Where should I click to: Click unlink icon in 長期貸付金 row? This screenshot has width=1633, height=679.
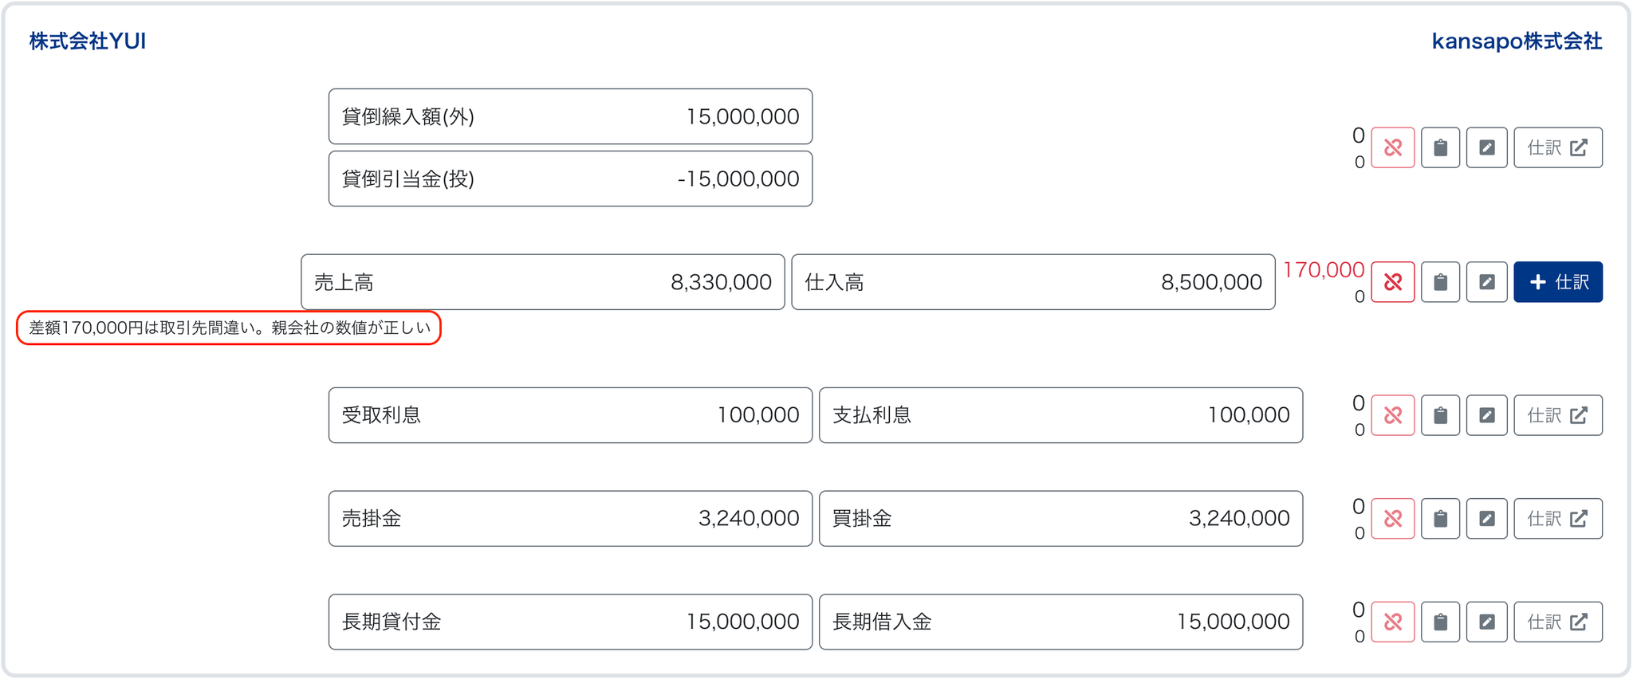pyautogui.click(x=1392, y=622)
